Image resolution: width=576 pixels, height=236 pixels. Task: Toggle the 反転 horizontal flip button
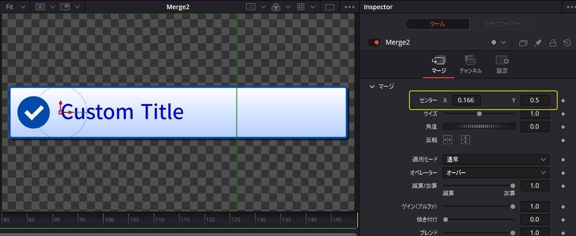point(447,140)
